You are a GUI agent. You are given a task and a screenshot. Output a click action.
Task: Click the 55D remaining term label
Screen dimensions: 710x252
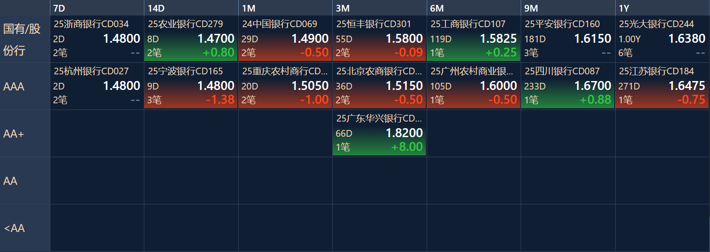344,39
